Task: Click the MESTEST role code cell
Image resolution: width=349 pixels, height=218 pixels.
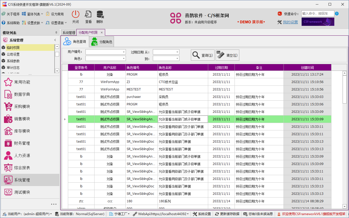Action: (142, 89)
